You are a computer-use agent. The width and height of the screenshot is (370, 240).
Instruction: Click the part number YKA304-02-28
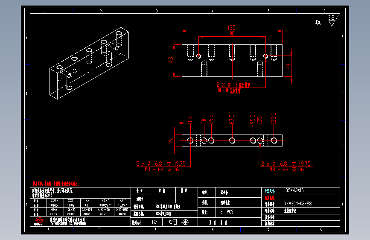[298, 204]
